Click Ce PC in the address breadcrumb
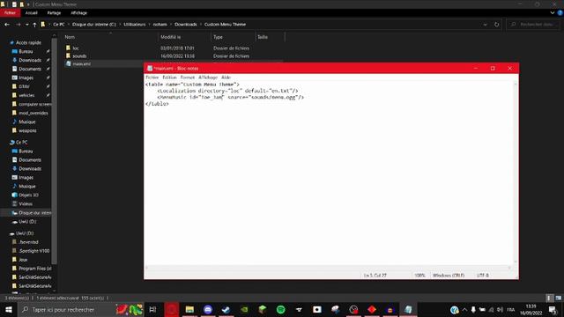This screenshot has width=564, height=317. pos(59,25)
